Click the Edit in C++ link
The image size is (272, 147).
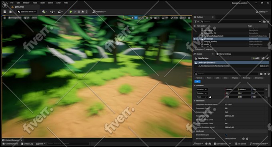pyautogui.click(x=264, y=66)
